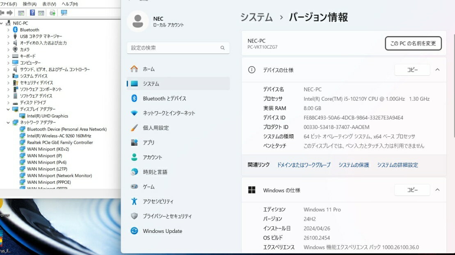Open 時刻と言語 in the Settings sidebar
The height and width of the screenshot is (255, 455).
(x=178, y=172)
